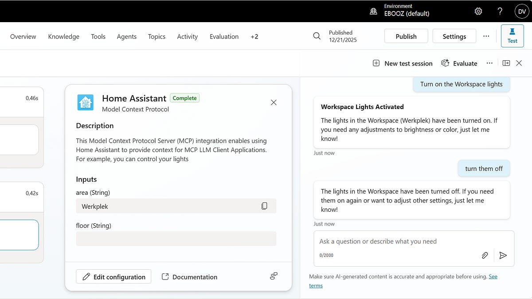Image resolution: width=532 pixels, height=299 pixels.
Task: Click the attach file paperclip icon
Action: 485,255
